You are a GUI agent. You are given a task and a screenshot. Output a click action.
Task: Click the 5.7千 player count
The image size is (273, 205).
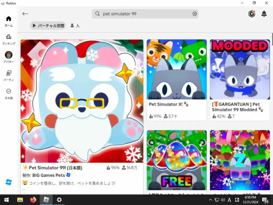coord(170,116)
